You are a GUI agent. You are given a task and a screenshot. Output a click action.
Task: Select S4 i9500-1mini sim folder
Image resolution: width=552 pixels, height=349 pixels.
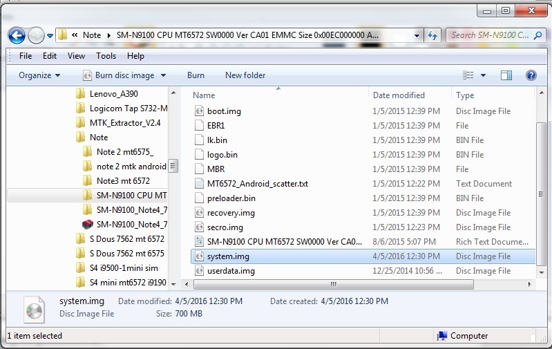coord(124,268)
